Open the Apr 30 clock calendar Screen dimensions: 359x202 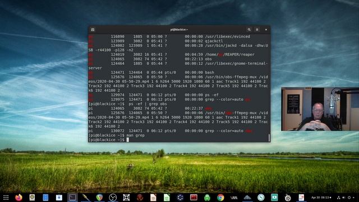[x=321, y=198]
